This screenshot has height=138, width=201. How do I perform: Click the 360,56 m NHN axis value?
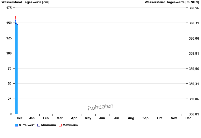pos(194,8)
